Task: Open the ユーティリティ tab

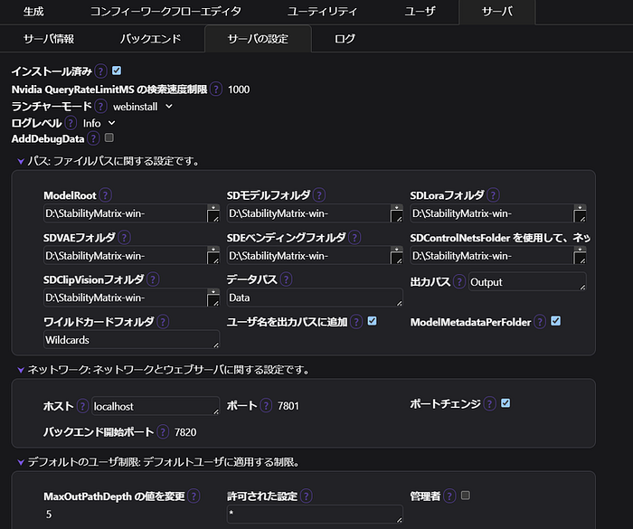Action: point(322,12)
